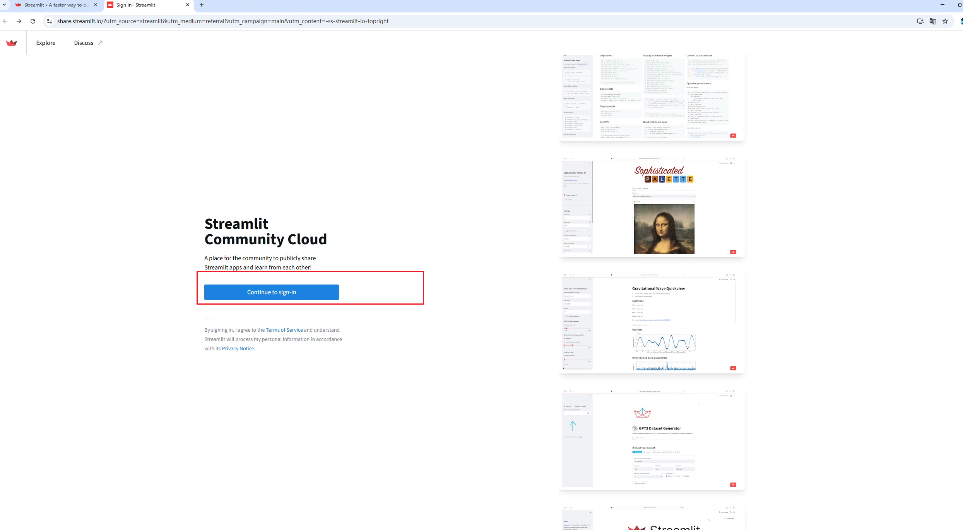Open the Explore menu item

click(x=46, y=43)
